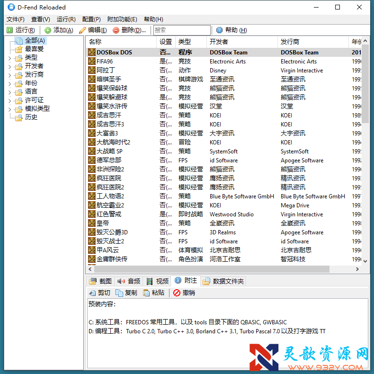Screen dimensions: 374x374
Task: Click the game icon beside 阿拉丁
Action: pyautogui.click(x=92, y=70)
